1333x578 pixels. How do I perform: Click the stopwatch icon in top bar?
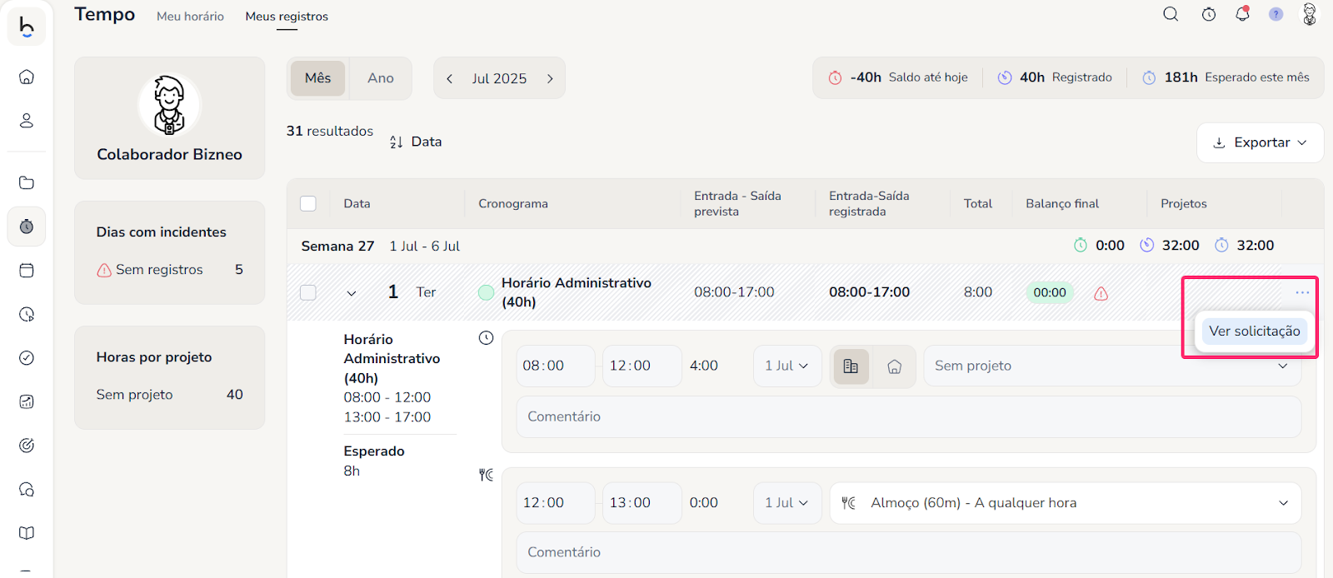pyautogui.click(x=1209, y=14)
